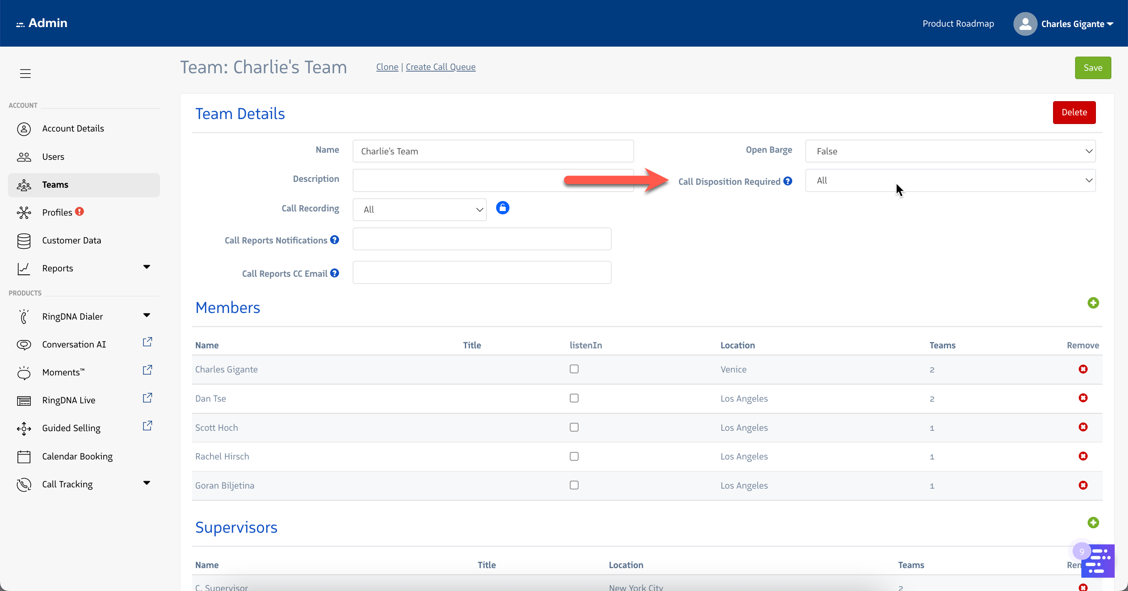
Task: Open the Users page in sidebar
Action: point(53,156)
